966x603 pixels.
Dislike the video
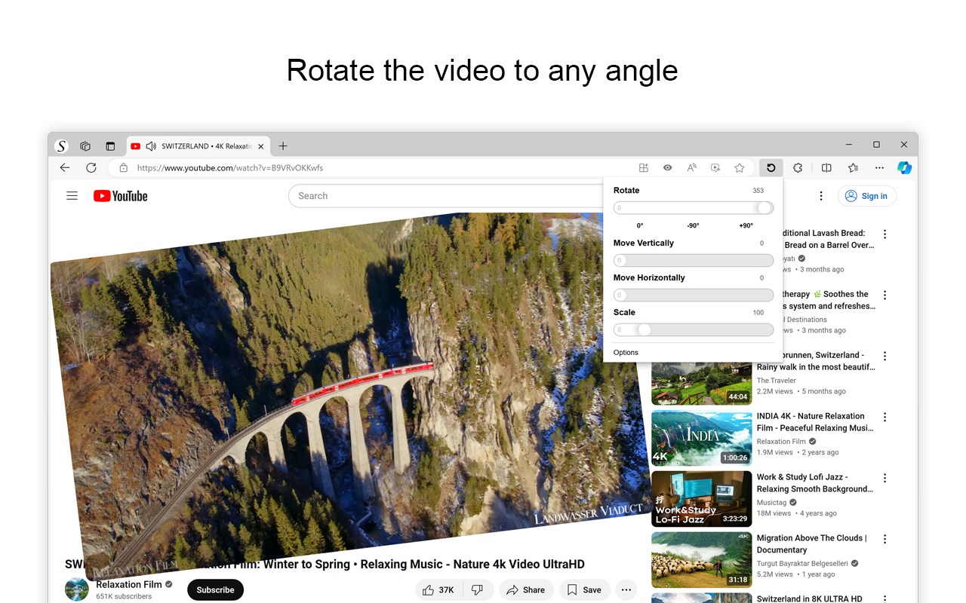click(x=478, y=590)
